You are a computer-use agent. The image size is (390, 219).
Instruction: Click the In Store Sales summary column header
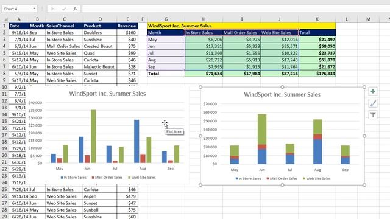click(x=204, y=32)
